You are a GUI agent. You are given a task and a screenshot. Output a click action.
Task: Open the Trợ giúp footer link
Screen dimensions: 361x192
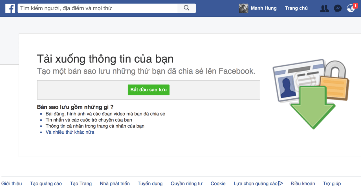332,184
